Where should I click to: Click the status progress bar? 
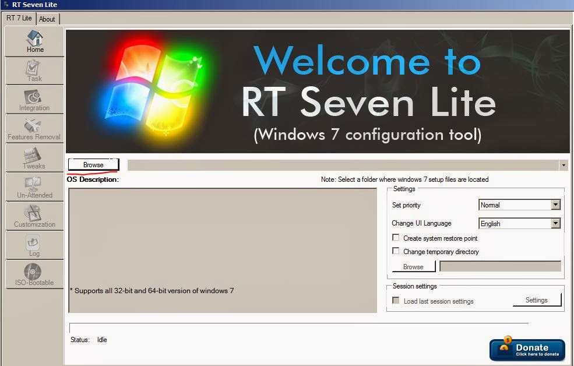click(299, 328)
